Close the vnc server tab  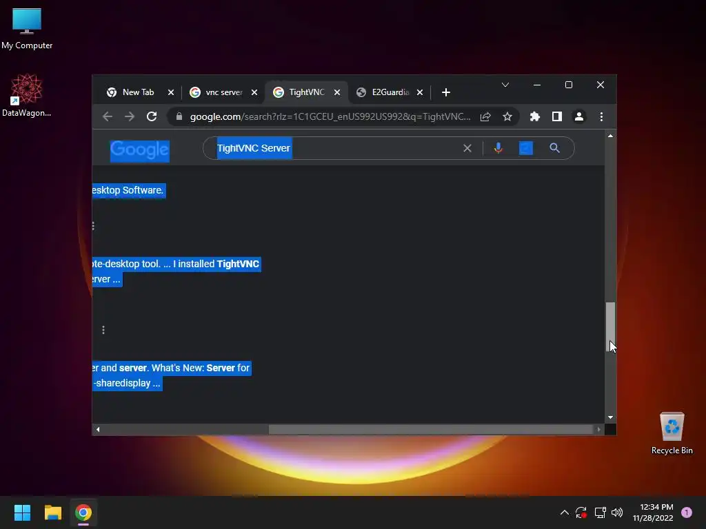pyautogui.click(x=254, y=92)
